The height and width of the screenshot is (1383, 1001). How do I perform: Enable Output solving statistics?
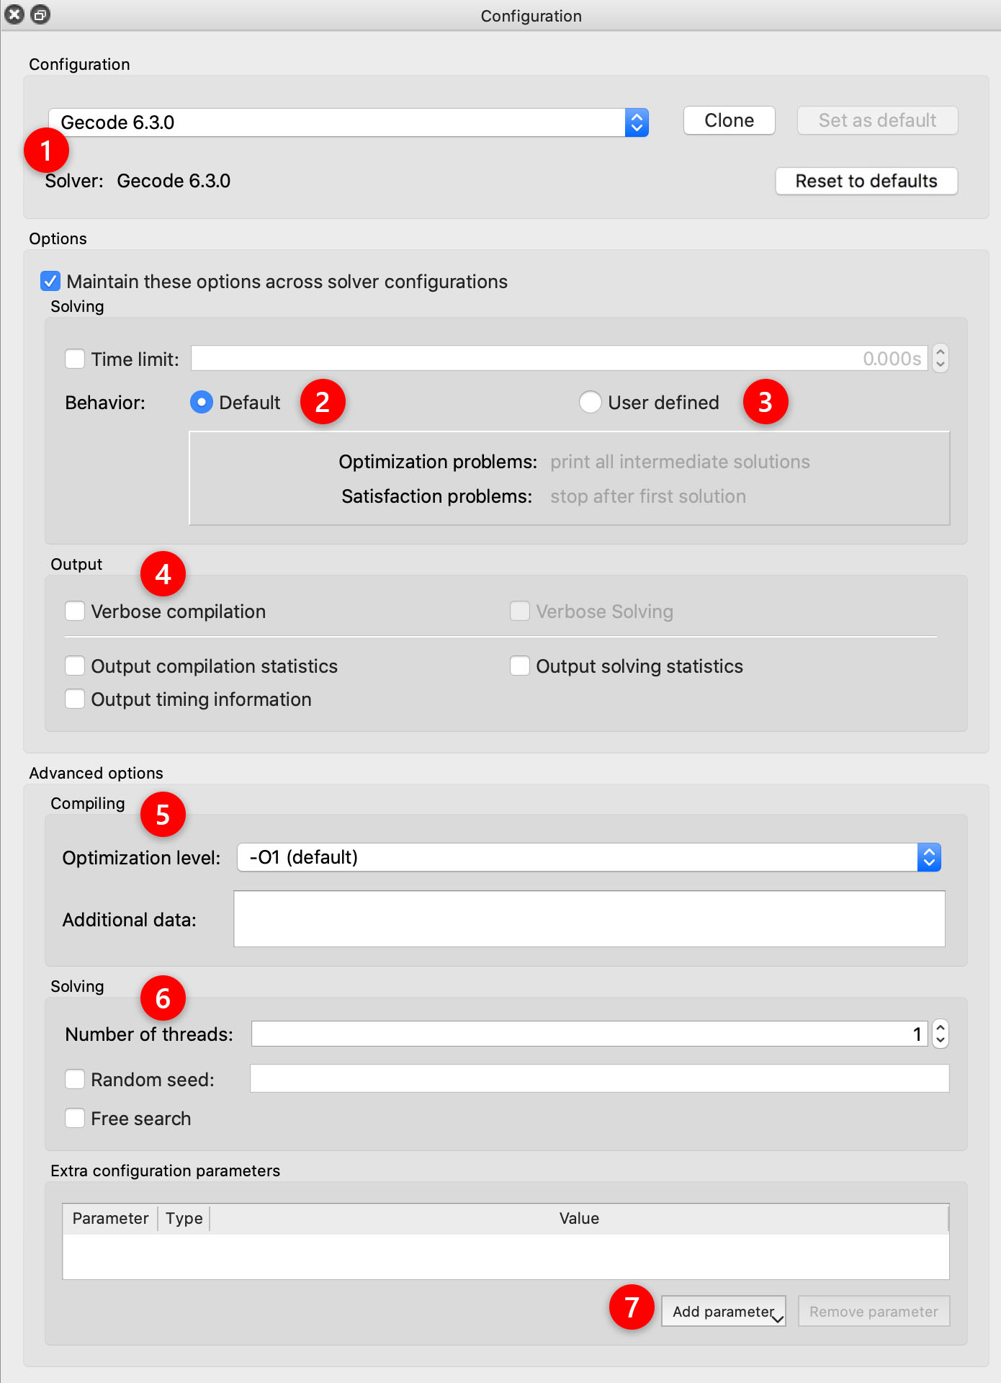click(520, 666)
